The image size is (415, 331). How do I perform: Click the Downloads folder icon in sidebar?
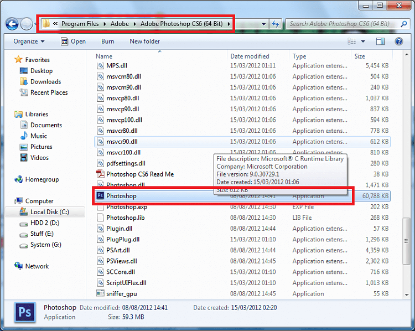pos(24,81)
